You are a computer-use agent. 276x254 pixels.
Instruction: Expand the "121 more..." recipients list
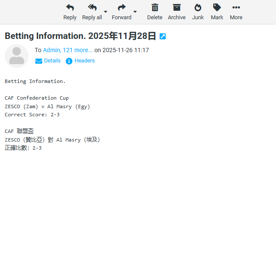click(x=78, y=50)
